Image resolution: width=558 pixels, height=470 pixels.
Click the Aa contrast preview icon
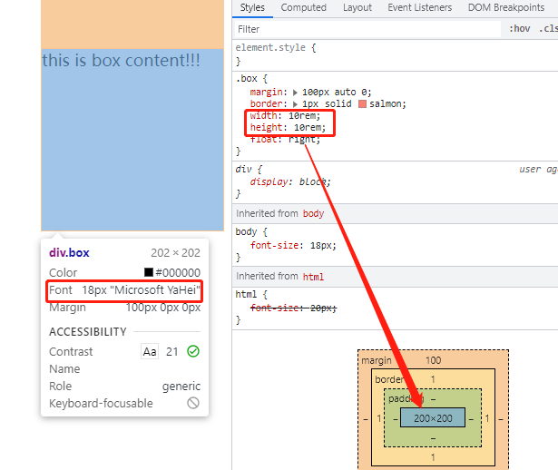150,351
